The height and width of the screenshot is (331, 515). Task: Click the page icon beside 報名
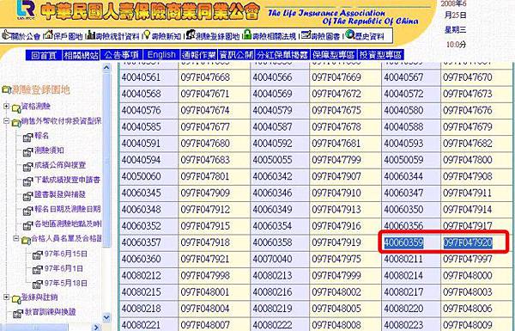coord(28,137)
